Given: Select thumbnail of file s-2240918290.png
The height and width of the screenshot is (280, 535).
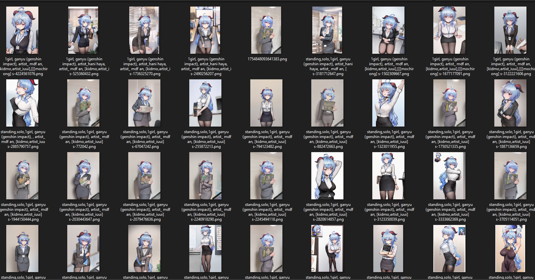Looking at the screenshot, I should [x=205, y=176].
